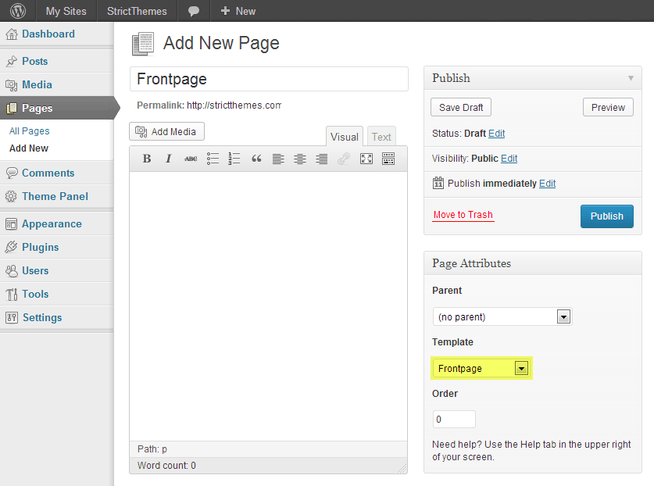Click the Order number field
This screenshot has width=654, height=486.
tap(454, 419)
